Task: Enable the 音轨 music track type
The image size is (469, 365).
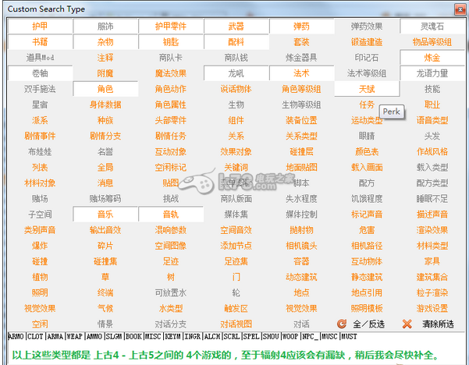Action: click(x=170, y=214)
